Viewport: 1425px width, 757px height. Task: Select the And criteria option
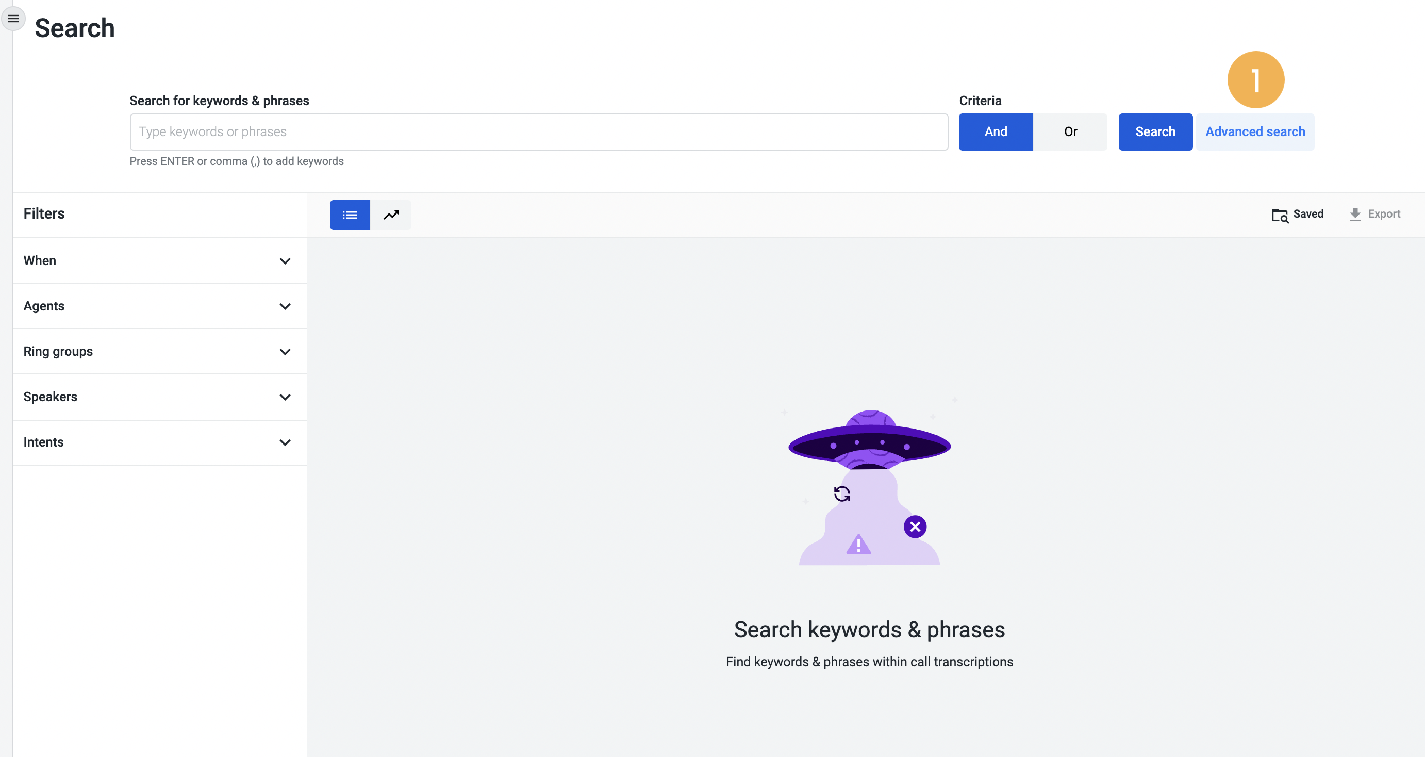coord(995,131)
